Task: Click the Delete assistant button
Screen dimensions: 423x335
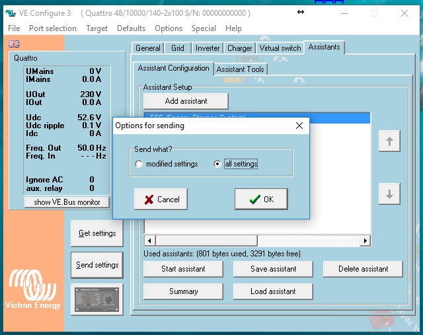Action: point(363,269)
